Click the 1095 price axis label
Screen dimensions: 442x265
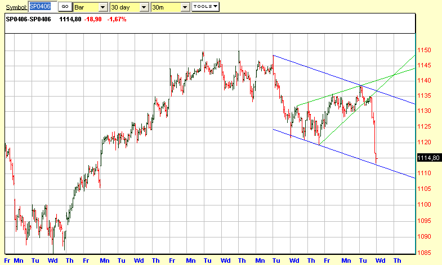424,221
